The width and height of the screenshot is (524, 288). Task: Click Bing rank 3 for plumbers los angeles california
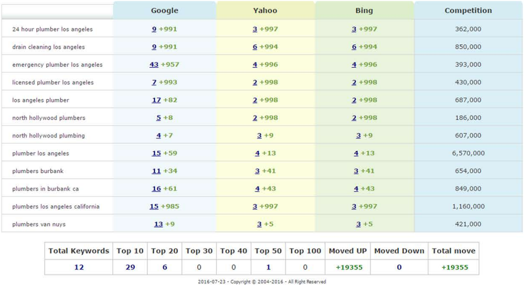click(354, 206)
